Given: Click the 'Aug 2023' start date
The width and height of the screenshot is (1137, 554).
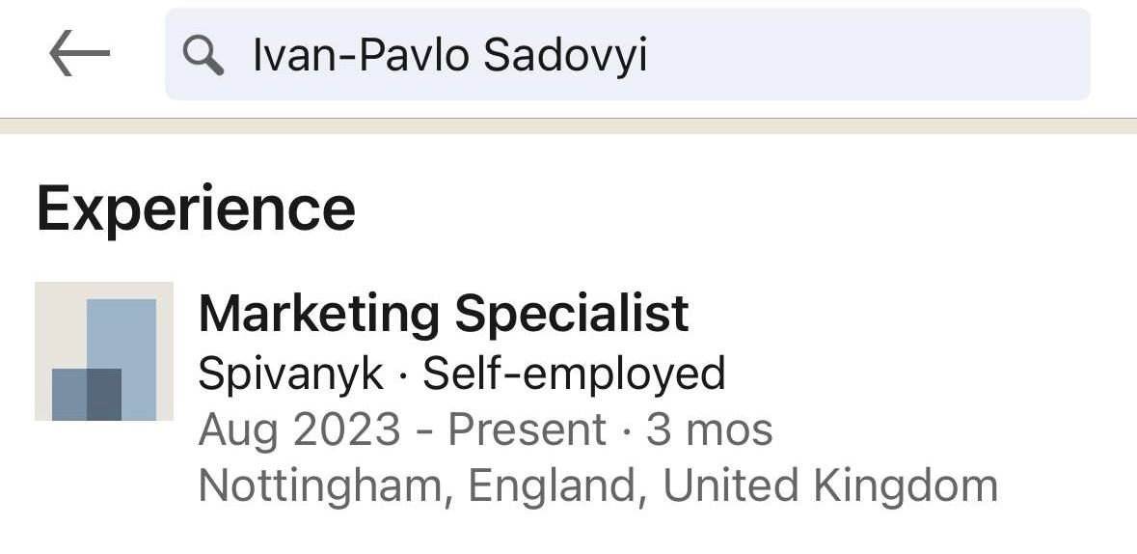Looking at the screenshot, I should (x=299, y=429).
